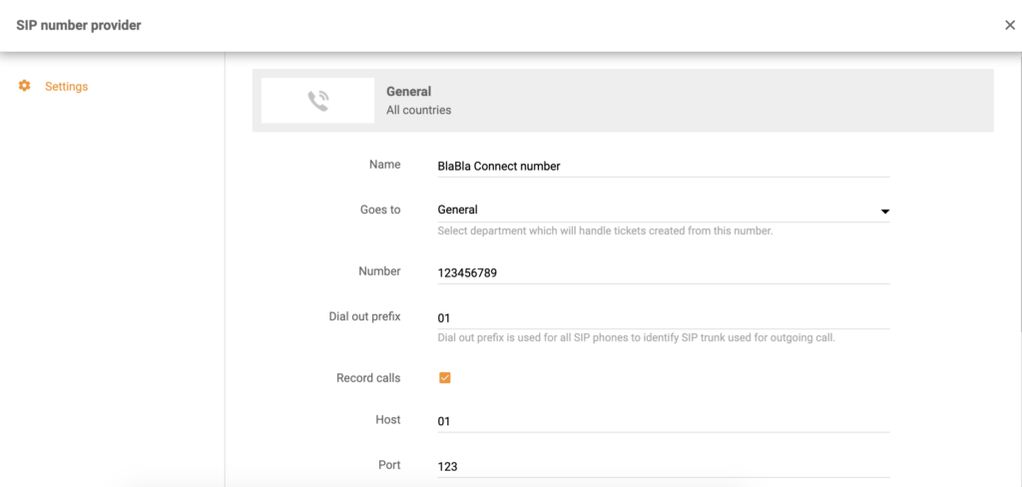Image resolution: width=1022 pixels, height=487 pixels.
Task: Click the Dial out prefix label
Action: click(x=364, y=316)
